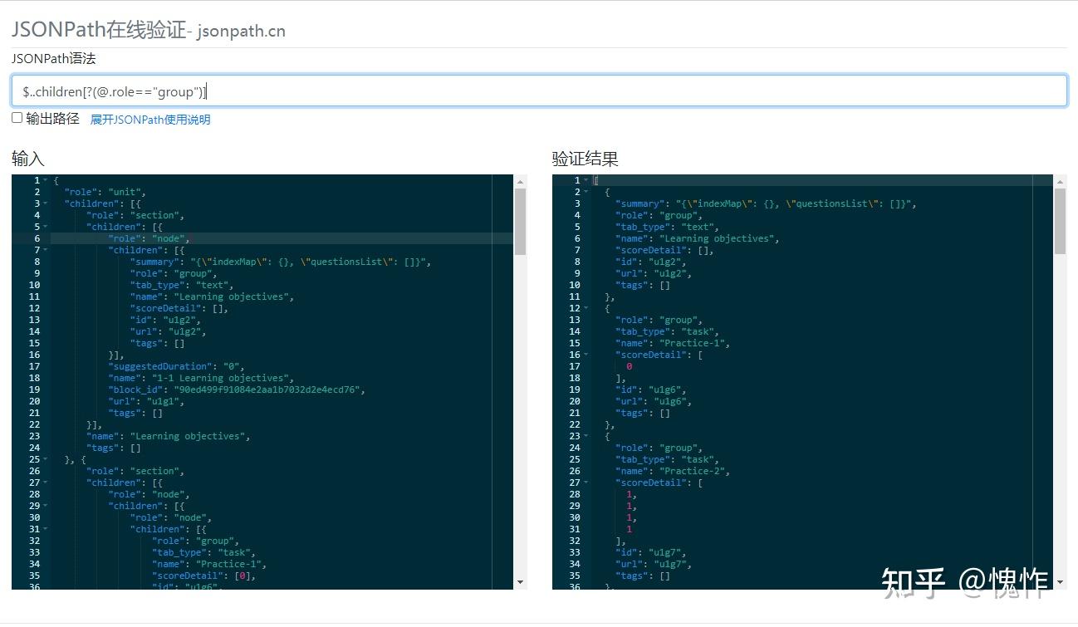Screen dimensions: 1078x627
Task: Collapse the "scoreDetail" fold on result line 27
Action: coord(585,482)
